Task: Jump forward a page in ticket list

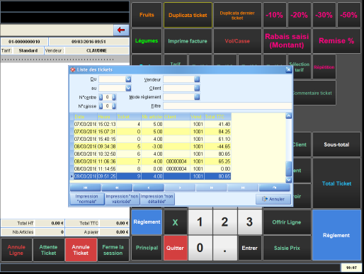Action: pos(212,188)
